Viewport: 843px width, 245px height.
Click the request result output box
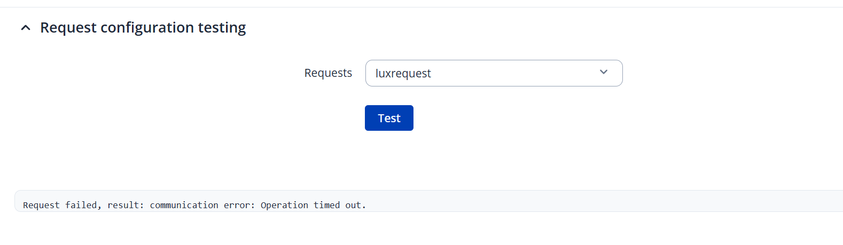[x=427, y=201]
